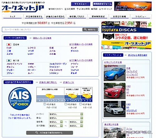Select the クライスラー maker link
Screen dimensions: 156x138
coord(55,67)
